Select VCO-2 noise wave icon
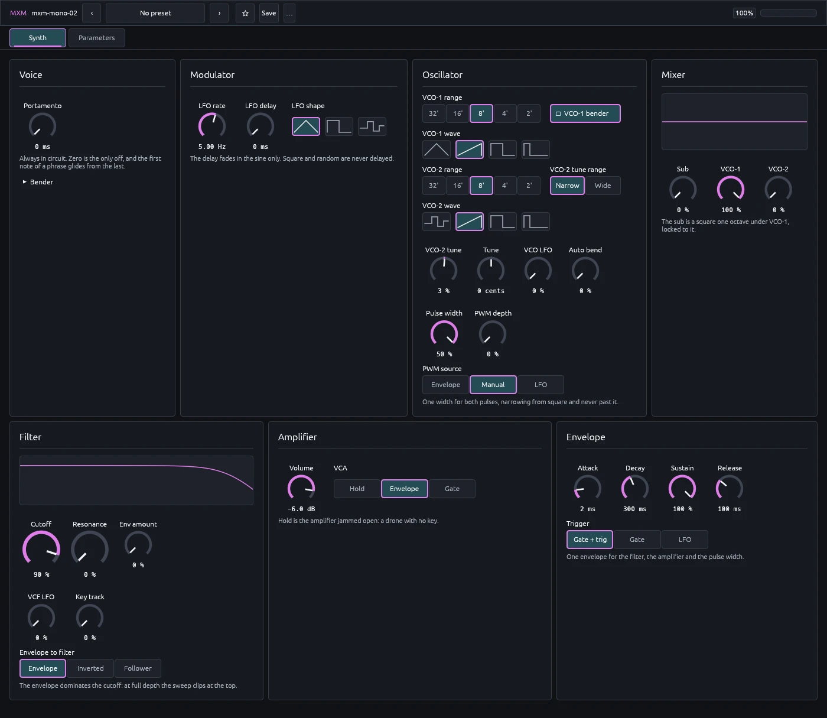 coord(437,222)
